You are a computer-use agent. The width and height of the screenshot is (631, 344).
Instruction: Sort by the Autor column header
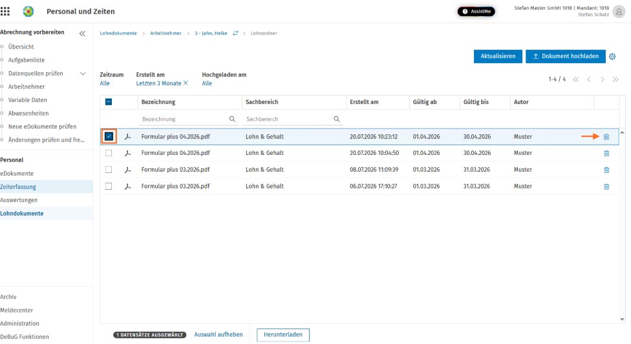521,102
